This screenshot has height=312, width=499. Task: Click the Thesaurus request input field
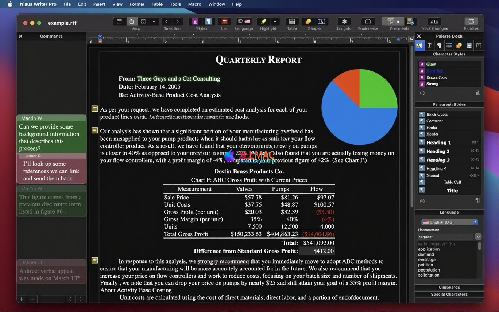click(x=445, y=237)
